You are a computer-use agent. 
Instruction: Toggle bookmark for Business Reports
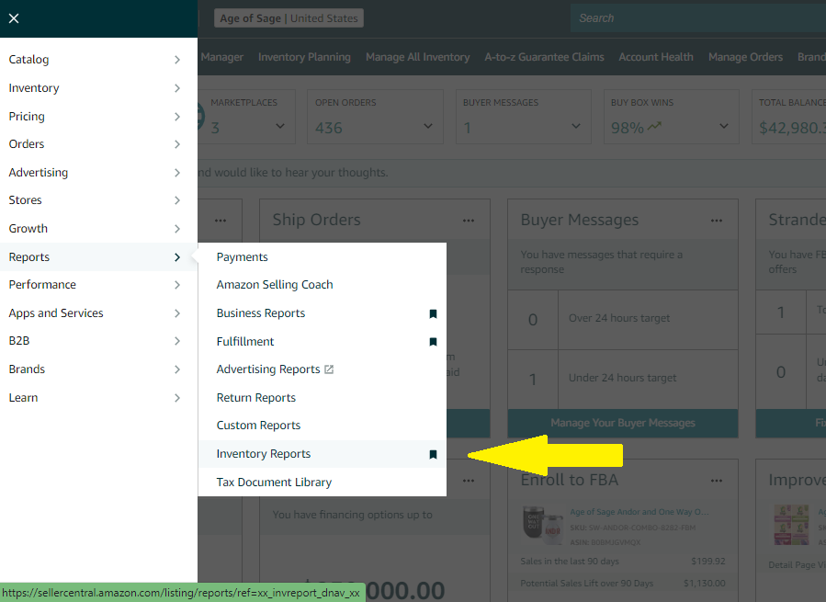(433, 313)
